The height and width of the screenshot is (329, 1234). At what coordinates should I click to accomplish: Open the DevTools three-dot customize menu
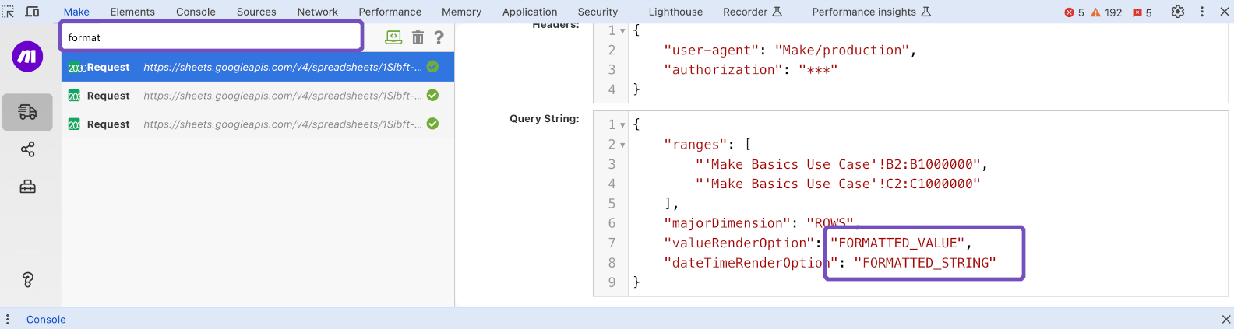[x=1202, y=12]
